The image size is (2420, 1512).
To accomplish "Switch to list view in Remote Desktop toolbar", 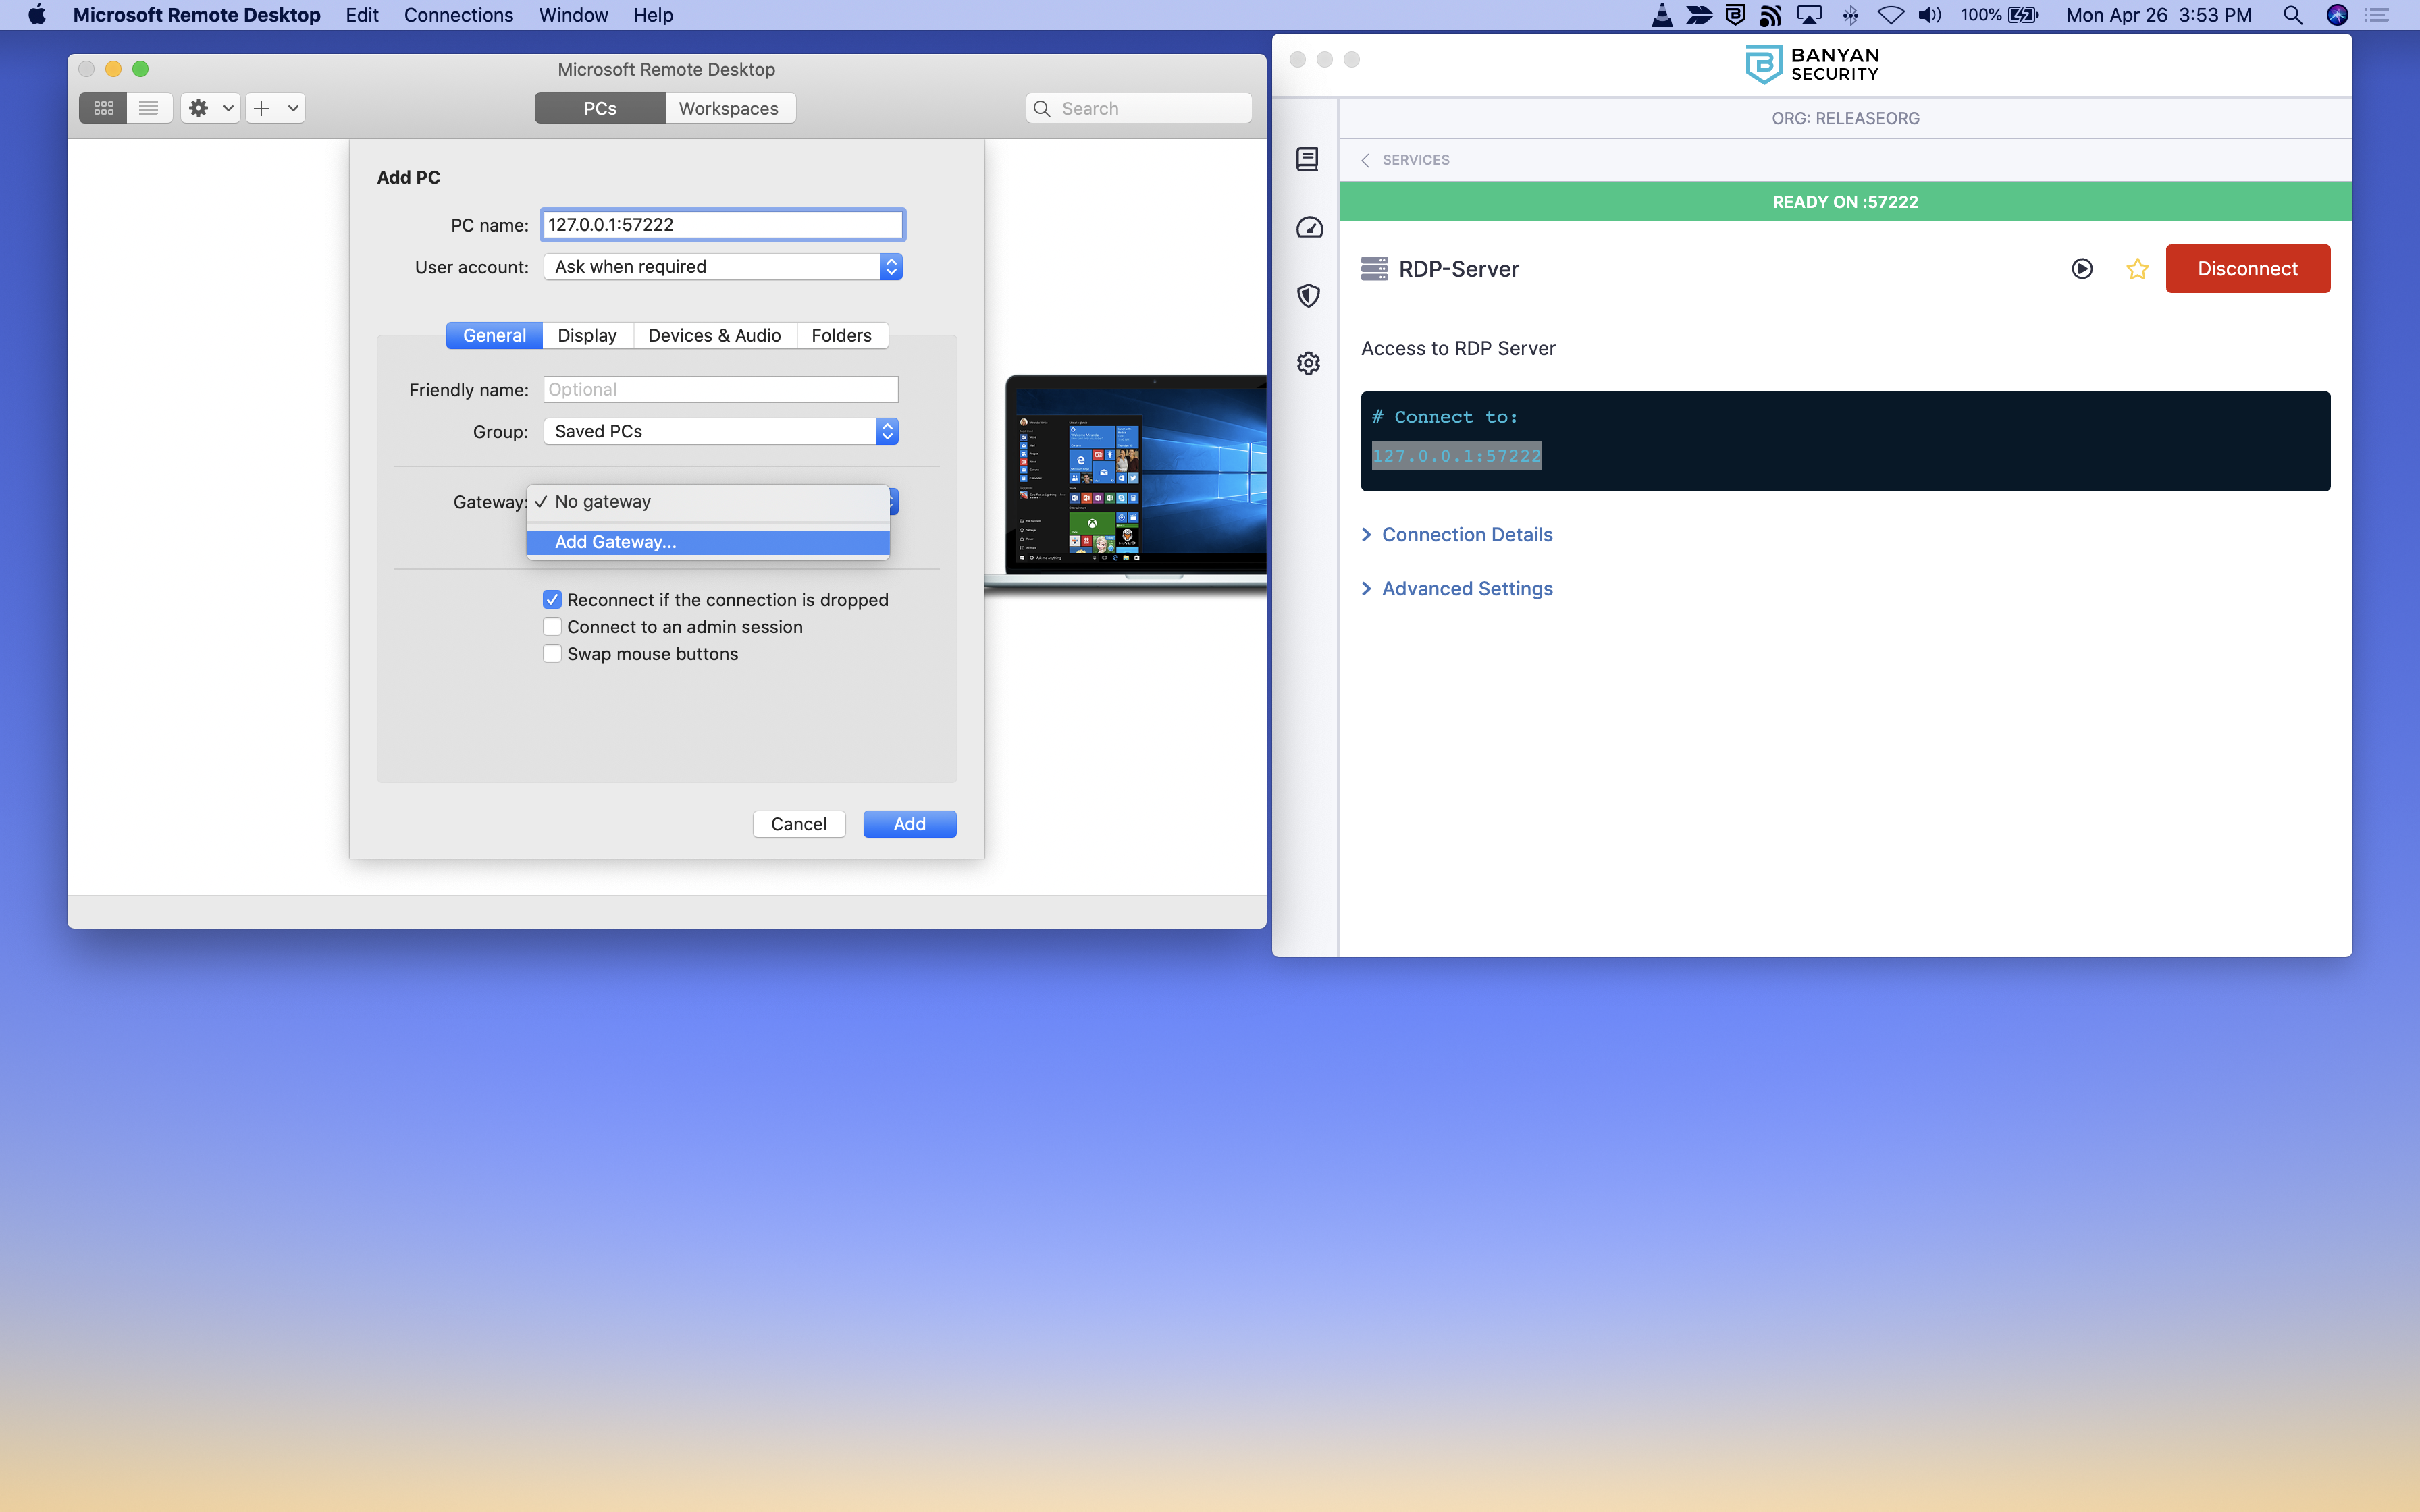I will point(149,108).
